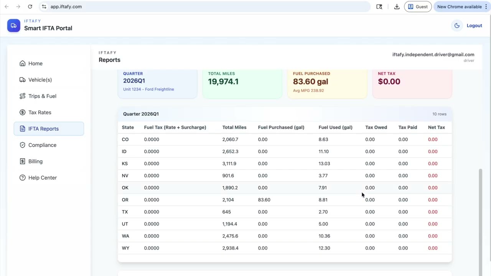This screenshot has height=276, width=491.
Task: Click the Net Tax column header
Action: [436, 127]
